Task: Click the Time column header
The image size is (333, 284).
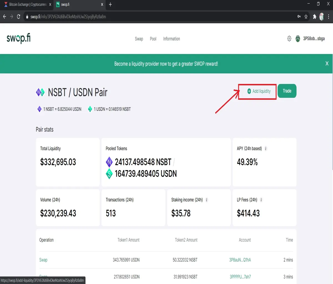Action: coord(289,240)
